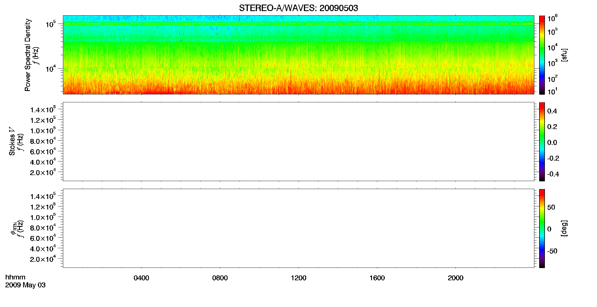The width and height of the screenshot is (597, 307).
Task: Click the 10^4 tick on spectrogram frequency axis
Action: pyautogui.click(x=50, y=69)
